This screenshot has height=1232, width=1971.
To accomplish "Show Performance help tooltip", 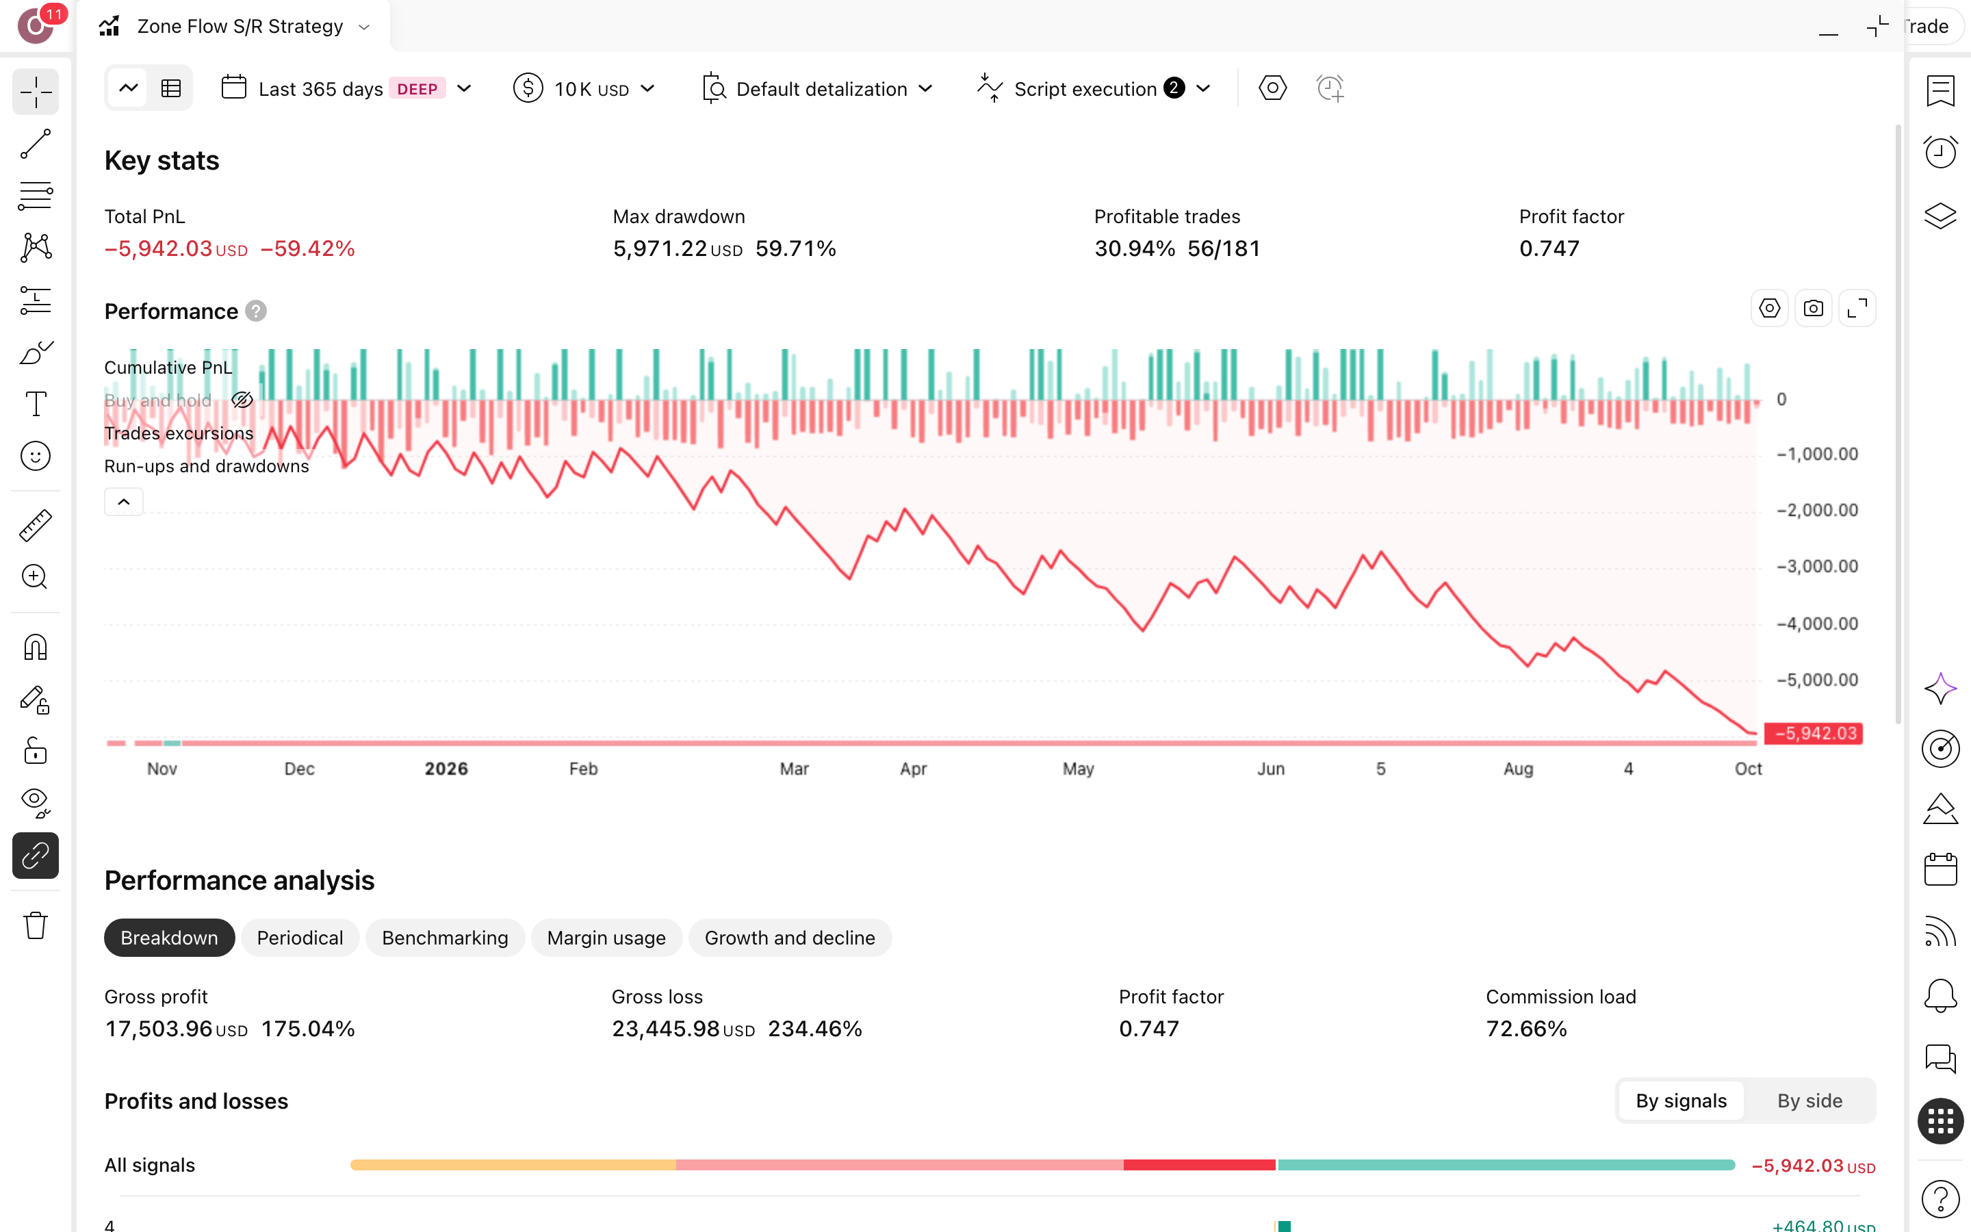I will [256, 311].
